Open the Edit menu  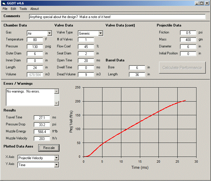point(13,9)
